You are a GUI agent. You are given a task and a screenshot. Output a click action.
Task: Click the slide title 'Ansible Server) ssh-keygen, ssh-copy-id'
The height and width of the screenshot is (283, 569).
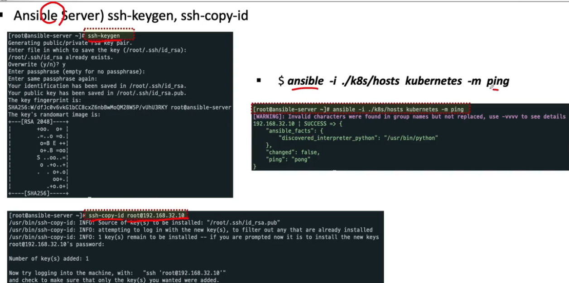pos(131,15)
